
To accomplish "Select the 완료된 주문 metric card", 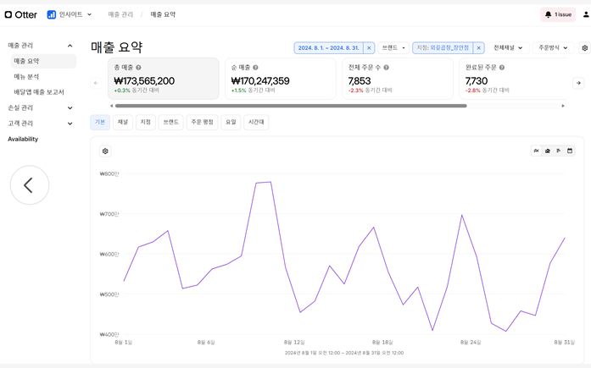I will 513,79.
